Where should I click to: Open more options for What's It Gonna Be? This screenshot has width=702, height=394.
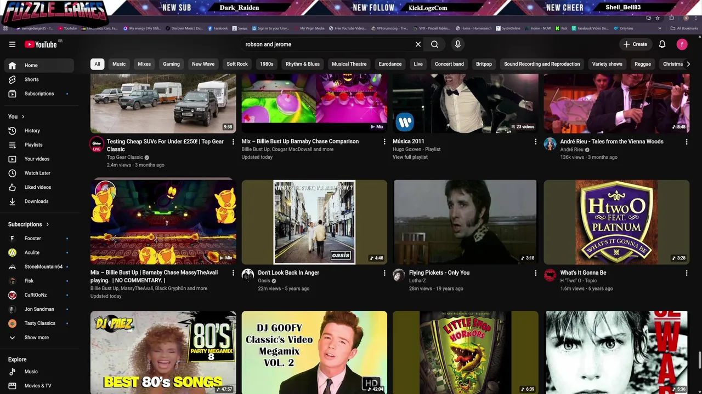point(687,273)
